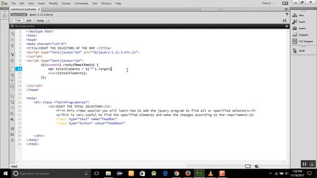Click highlighted line number 10 in gutter
This screenshot has height=178, width=317.
click(19, 69)
